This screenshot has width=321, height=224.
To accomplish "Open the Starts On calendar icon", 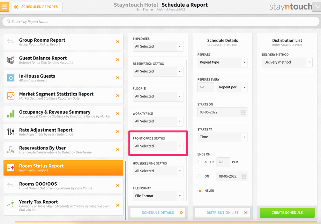I will 243,113.
